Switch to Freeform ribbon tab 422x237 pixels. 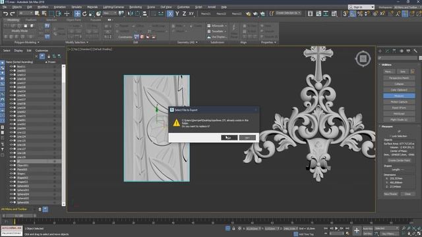click(x=31, y=20)
